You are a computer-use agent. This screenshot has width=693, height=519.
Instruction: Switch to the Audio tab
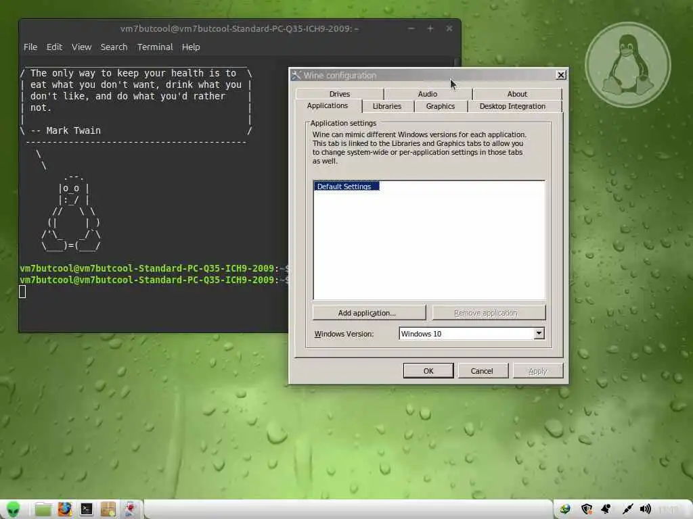[x=428, y=93]
